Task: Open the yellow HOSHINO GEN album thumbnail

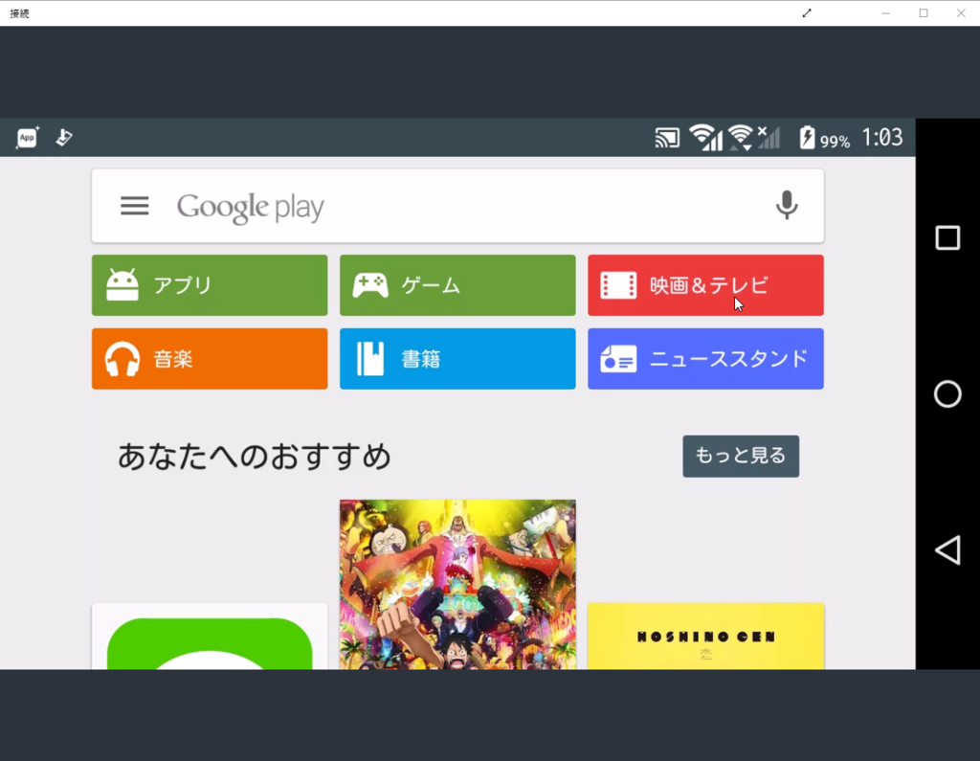Action: pos(705,636)
